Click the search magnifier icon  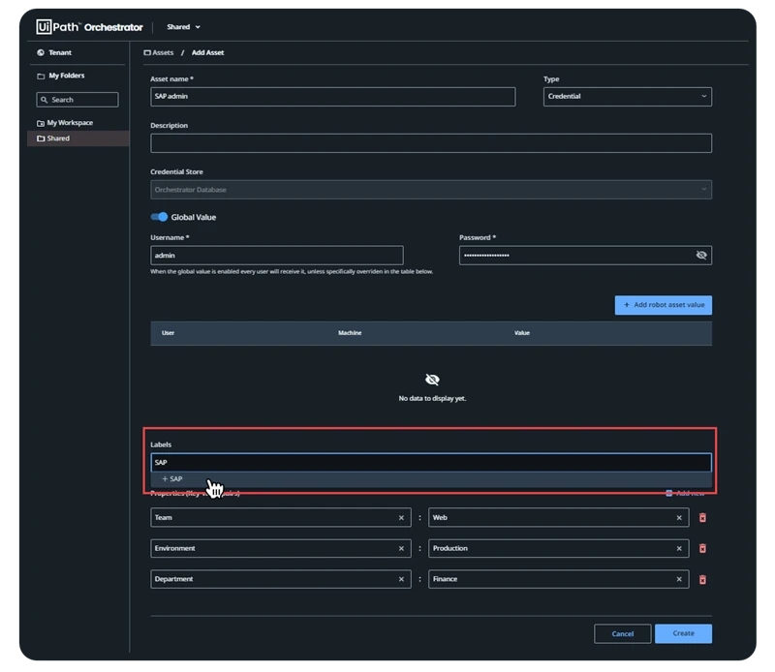pyautogui.click(x=44, y=100)
